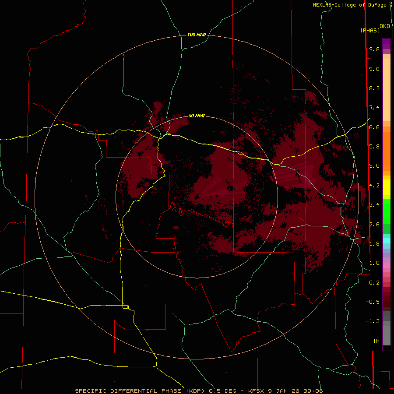
Task: Click the 1.8 value on the color scale
Action: click(374, 244)
